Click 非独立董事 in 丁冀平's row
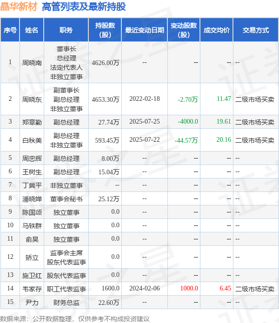The image size is (279, 323). pyautogui.click(x=66, y=185)
